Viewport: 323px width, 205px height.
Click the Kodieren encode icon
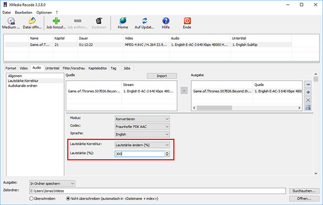pyautogui.click(x=99, y=21)
